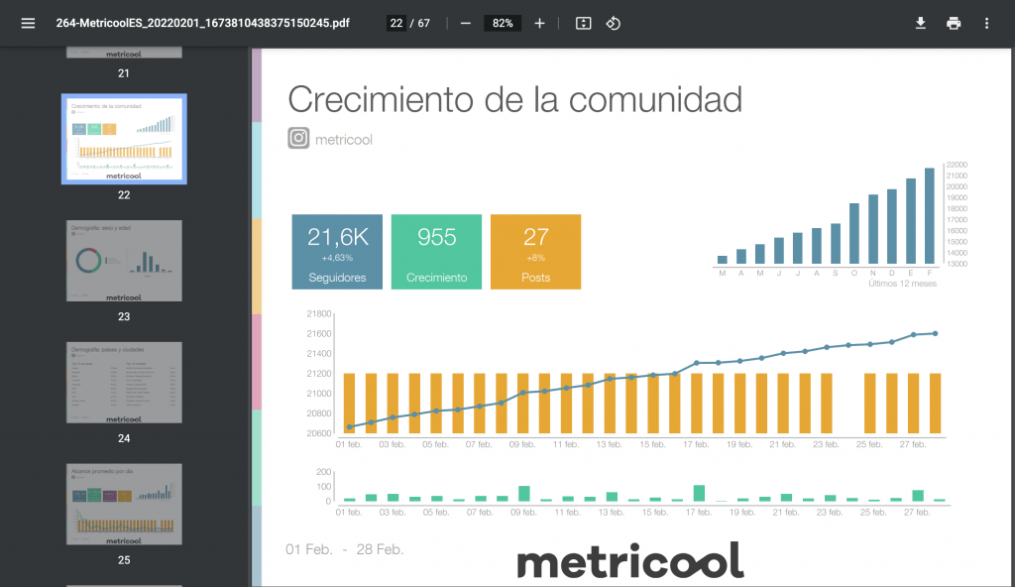Click the first follower line data point
This screenshot has width=1015, height=587.
coord(350,427)
